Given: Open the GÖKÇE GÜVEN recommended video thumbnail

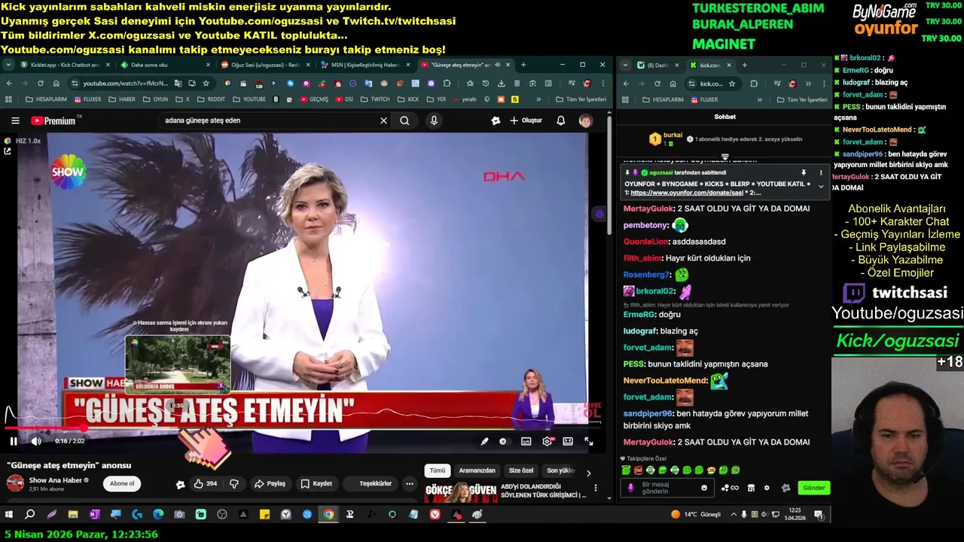Looking at the screenshot, I should pyautogui.click(x=461, y=492).
